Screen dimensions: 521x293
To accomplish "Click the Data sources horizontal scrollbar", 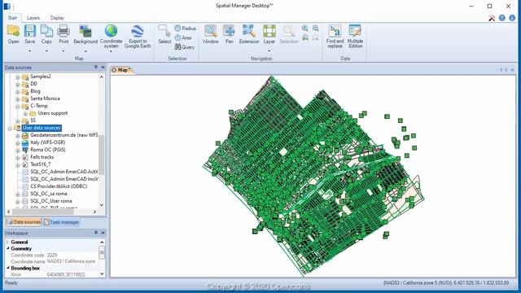I will click(x=43, y=212).
